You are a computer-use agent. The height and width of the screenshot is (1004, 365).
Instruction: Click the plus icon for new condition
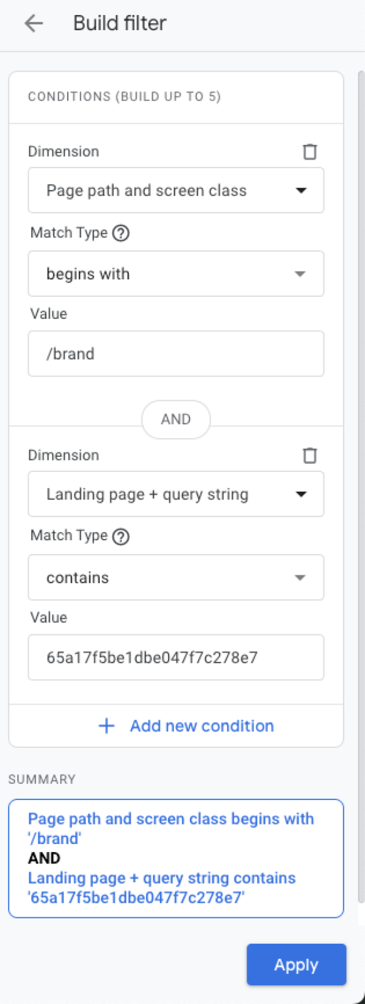[107, 726]
